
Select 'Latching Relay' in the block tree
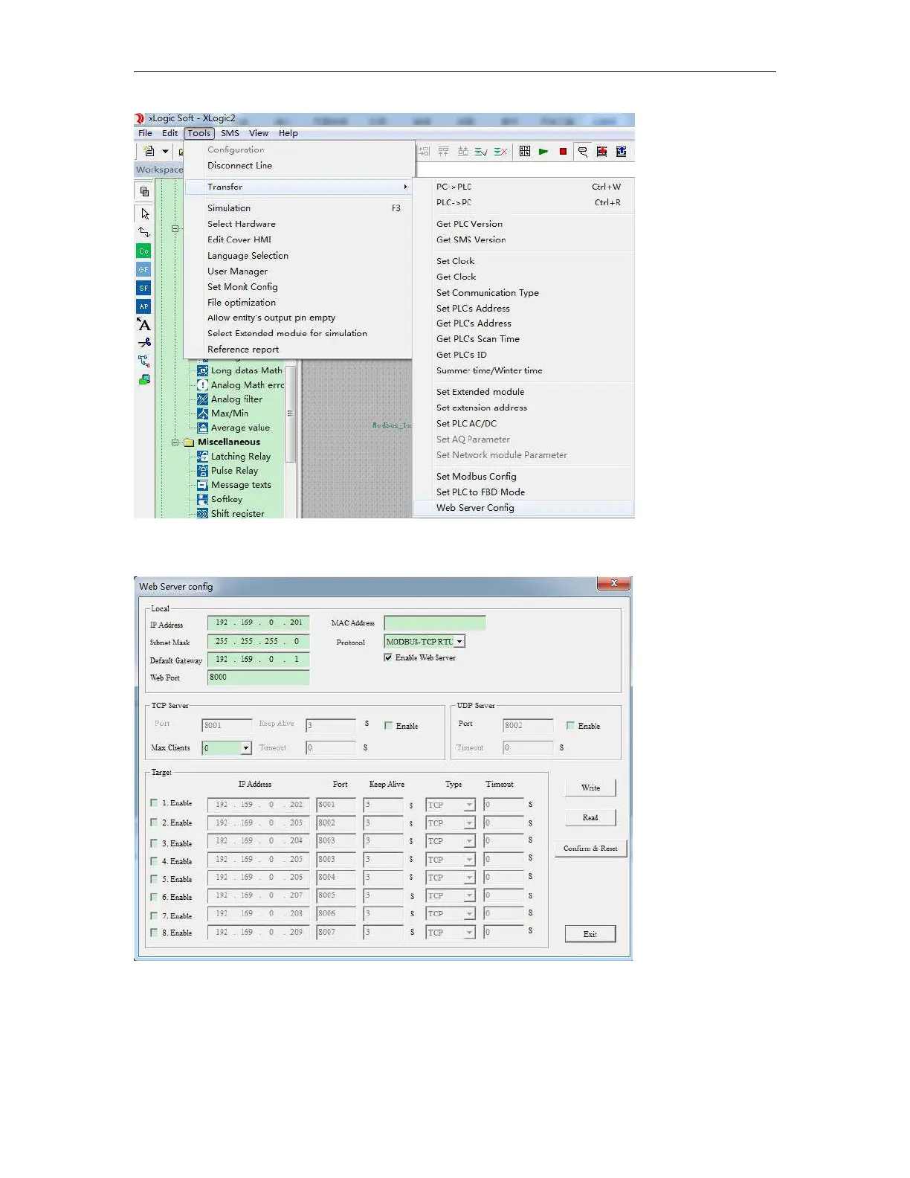point(240,457)
